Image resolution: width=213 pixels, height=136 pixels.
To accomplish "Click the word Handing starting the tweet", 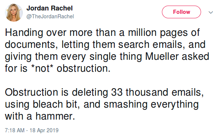I will [24, 33].
